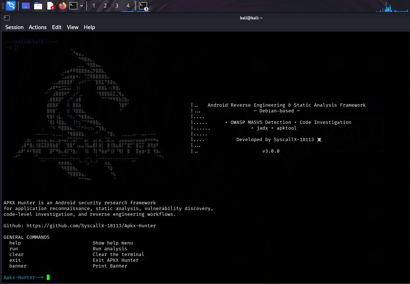
Task: Expand the terminal launcher dropdown arrow
Action: tap(82, 6)
